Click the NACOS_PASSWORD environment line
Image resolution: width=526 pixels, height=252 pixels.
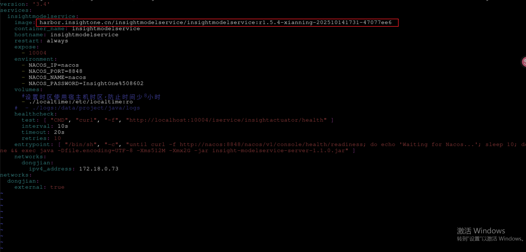tap(86, 84)
